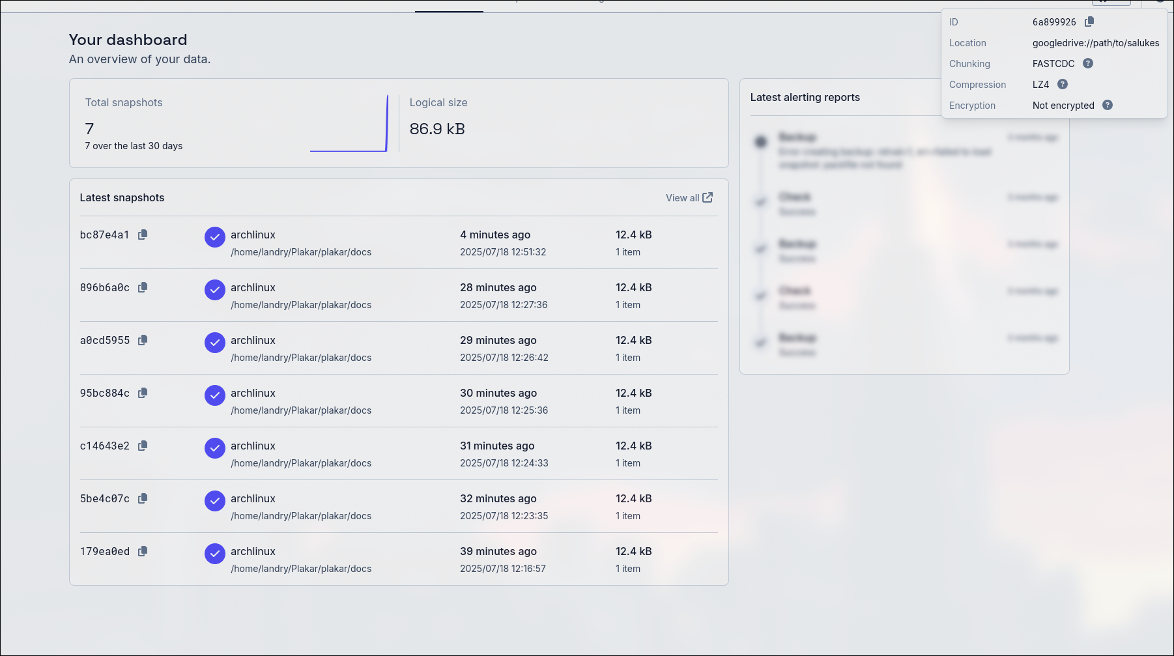Copy snapshot ID 95bc884c
This screenshot has height=656, width=1174.
coord(143,393)
